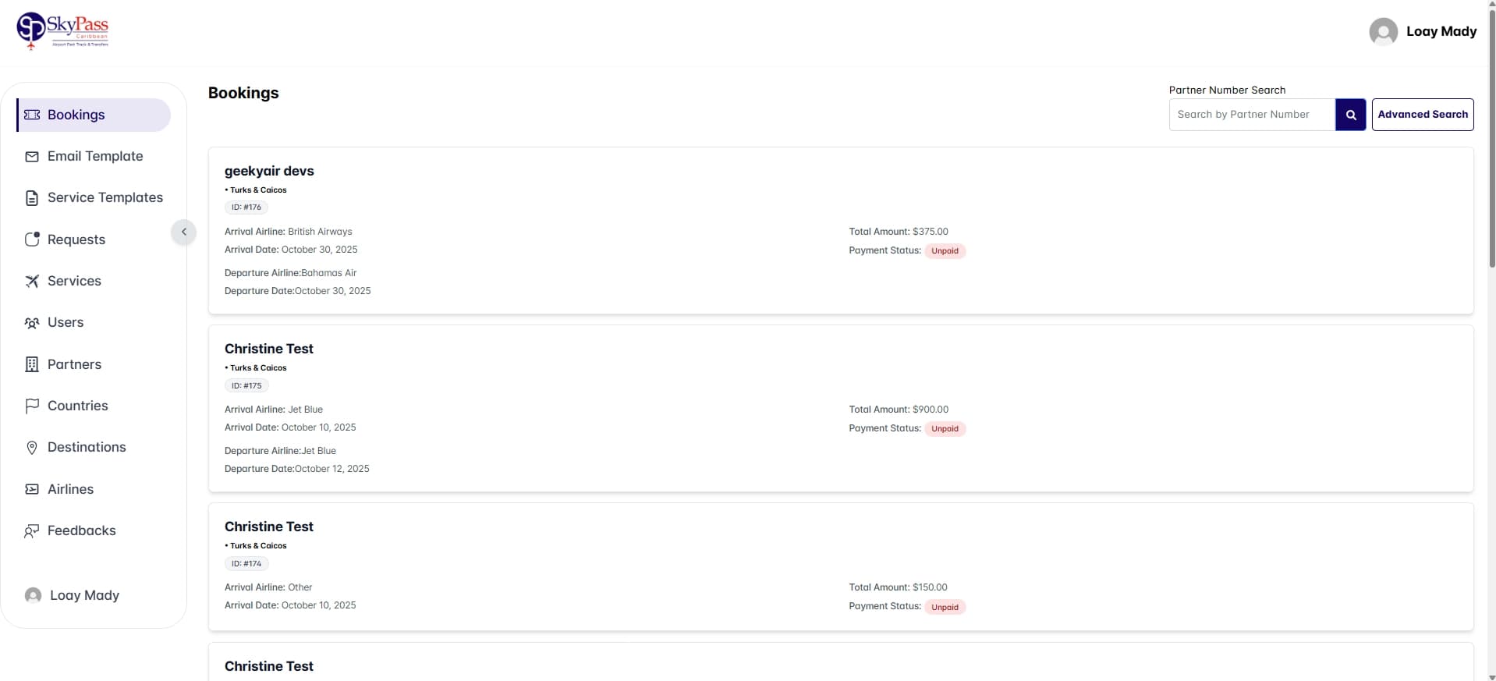Screen dimensions: 1496x681
Task: Click the Countries flag icon
Action: coord(32,406)
